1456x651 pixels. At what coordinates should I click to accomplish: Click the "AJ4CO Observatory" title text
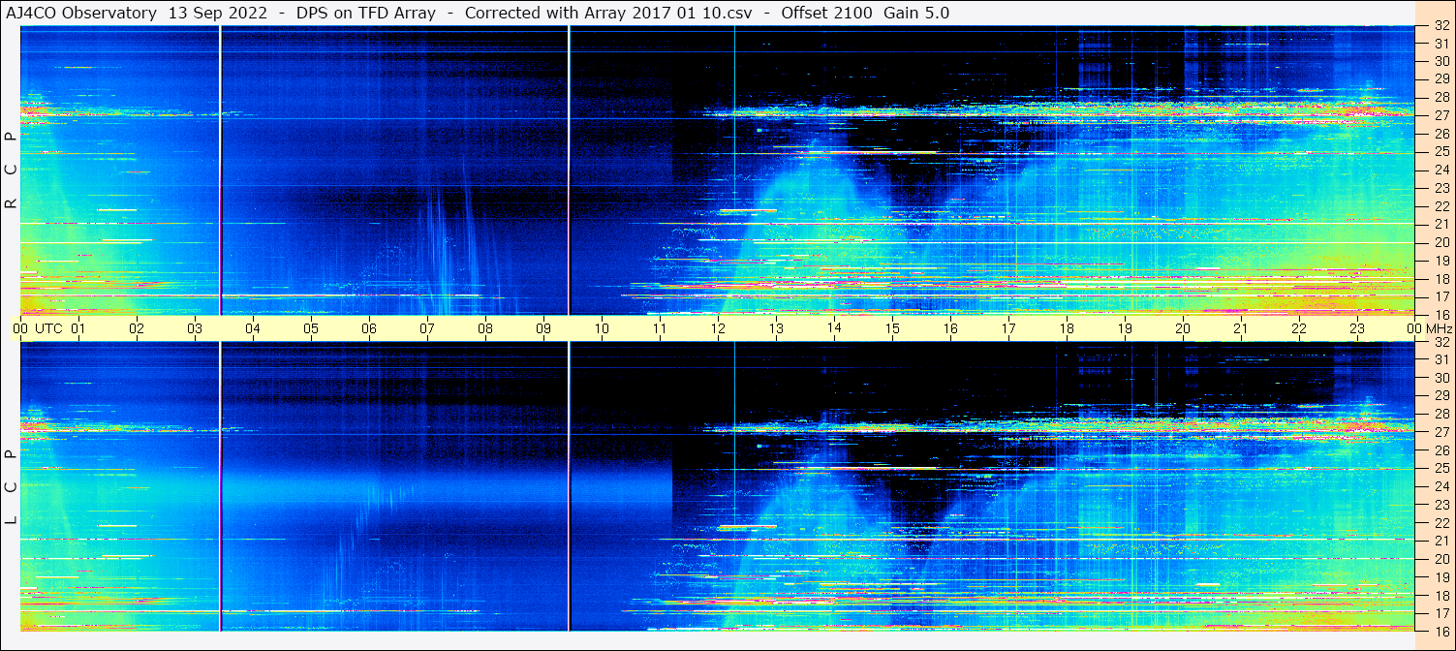click(x=82, y=13)
